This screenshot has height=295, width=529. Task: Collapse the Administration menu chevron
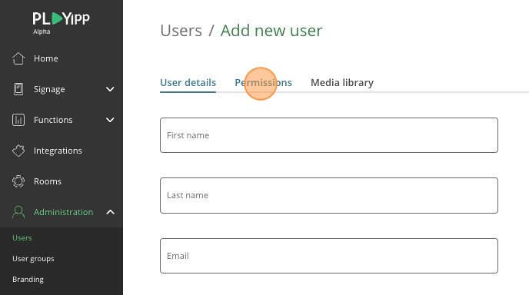pyautogui.click(x=110, y=212)
